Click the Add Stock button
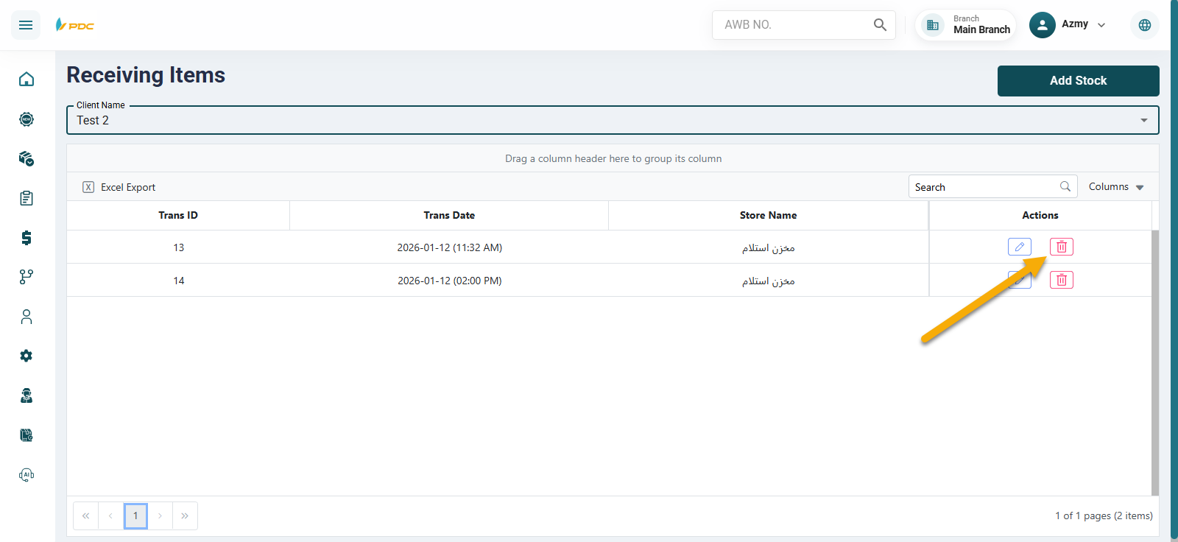This screenshot has height=542, width=1178. 1078,81
